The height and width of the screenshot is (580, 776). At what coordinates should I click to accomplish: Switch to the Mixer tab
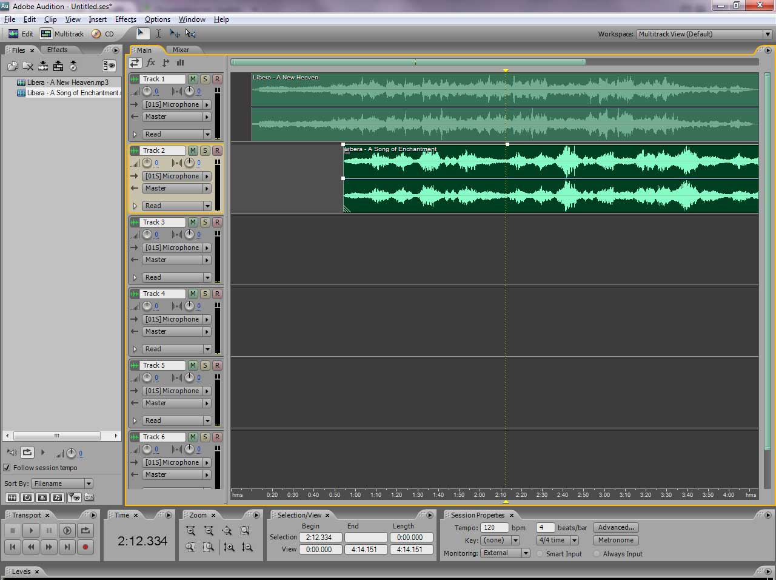[x=181, y=50]
